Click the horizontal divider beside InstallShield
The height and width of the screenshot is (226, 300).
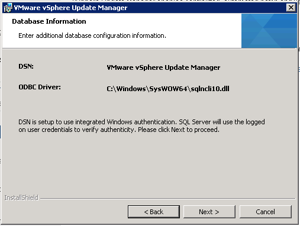click(x=167, y=199)
